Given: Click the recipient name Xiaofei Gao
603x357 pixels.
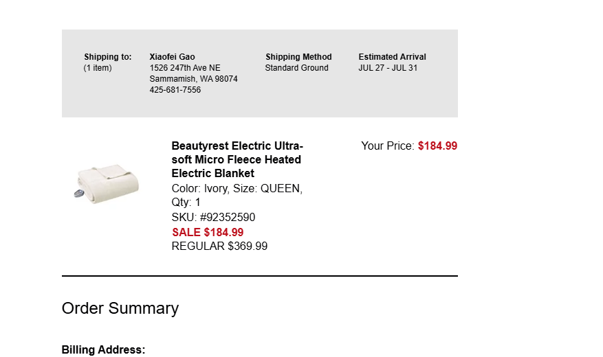Looking at the screenshot, I should (x=173, y=57).
